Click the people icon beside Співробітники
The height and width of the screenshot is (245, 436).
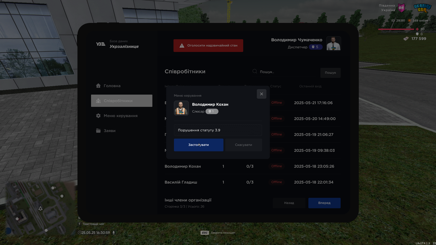[98, 101]
